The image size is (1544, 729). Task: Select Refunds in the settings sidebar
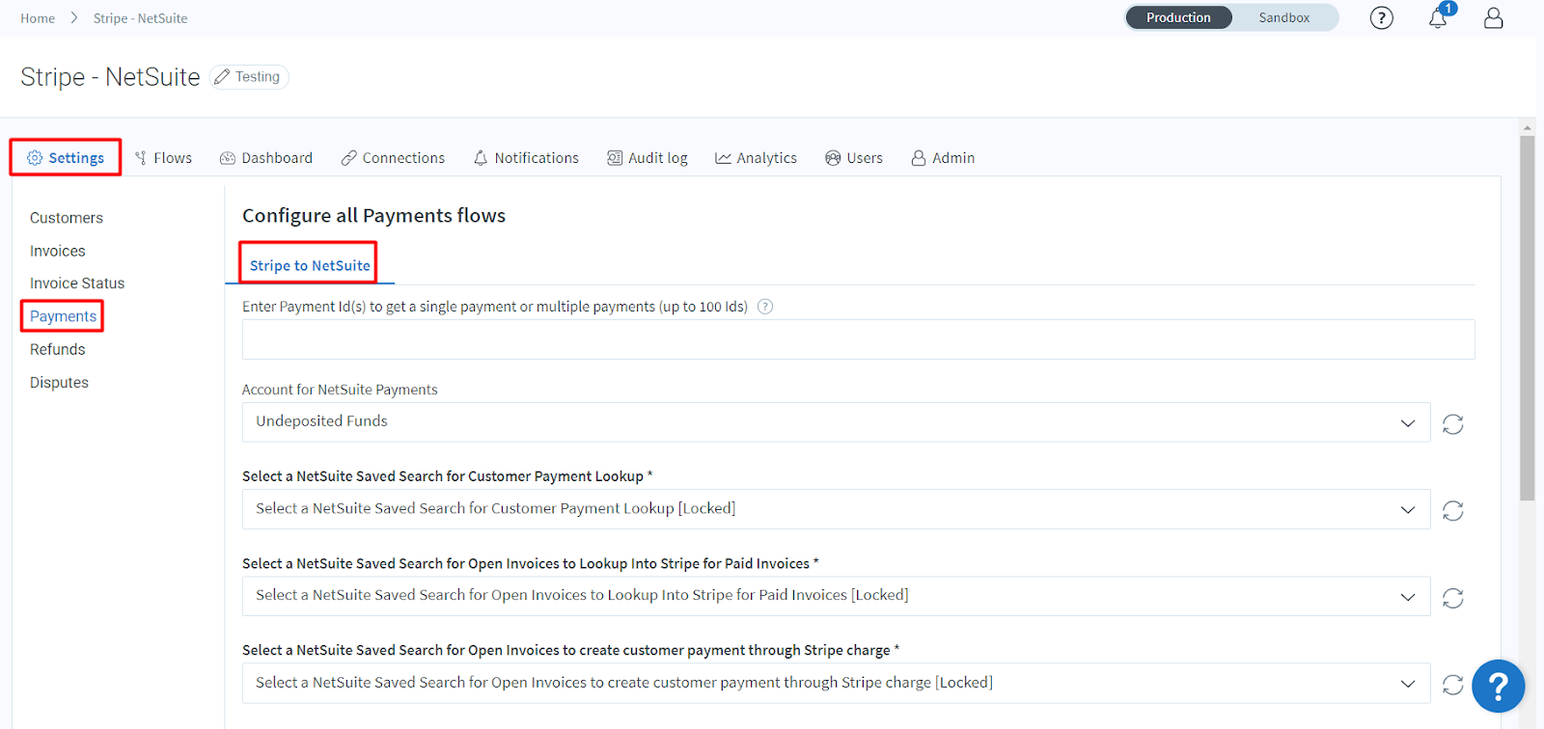click(58, 349)
